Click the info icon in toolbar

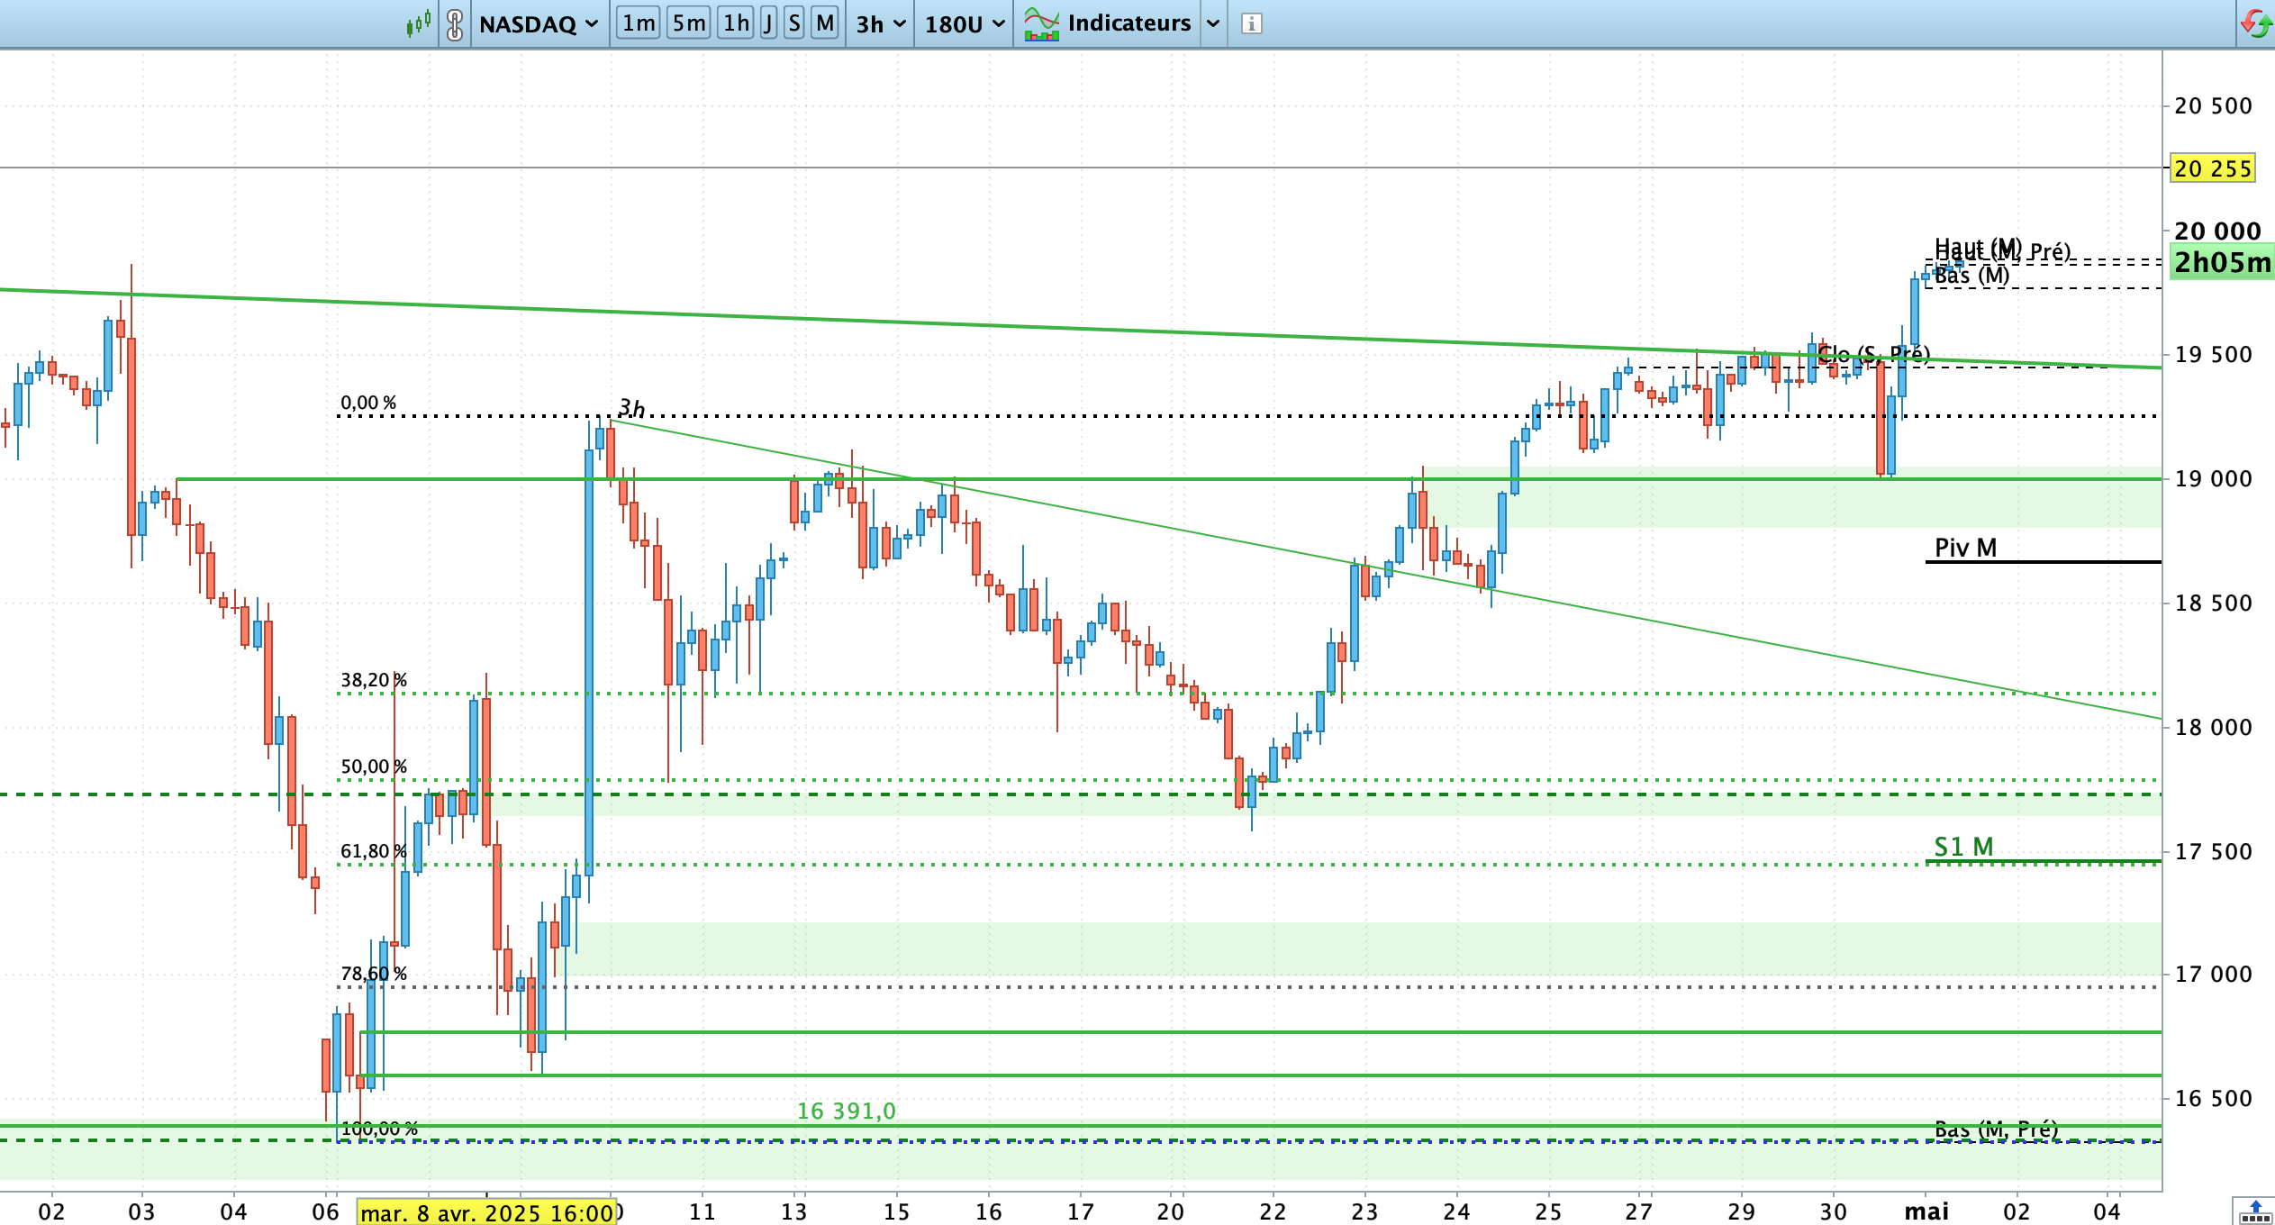click(1251, 23)
